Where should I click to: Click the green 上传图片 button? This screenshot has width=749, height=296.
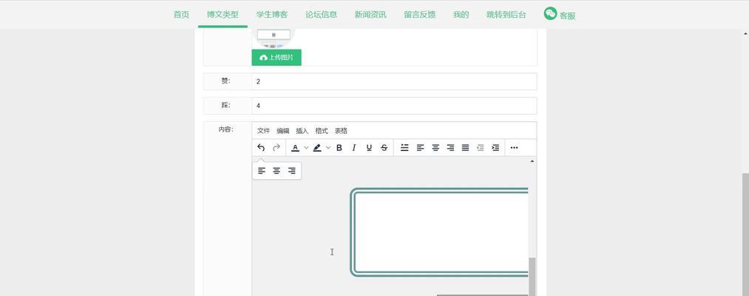click(277, 58)
